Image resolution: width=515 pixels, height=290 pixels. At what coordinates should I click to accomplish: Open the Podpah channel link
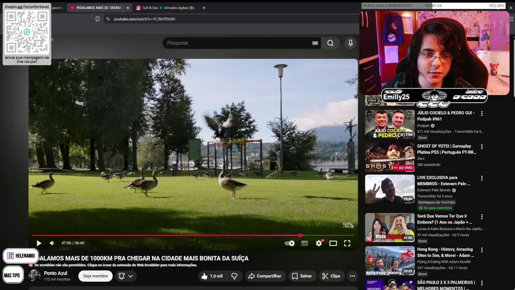[x=423, y=126]
